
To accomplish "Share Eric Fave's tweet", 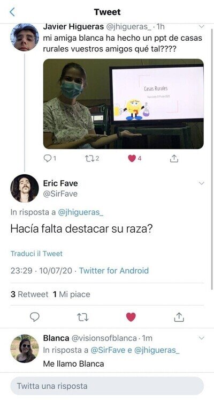I will (x=179, y=317).
